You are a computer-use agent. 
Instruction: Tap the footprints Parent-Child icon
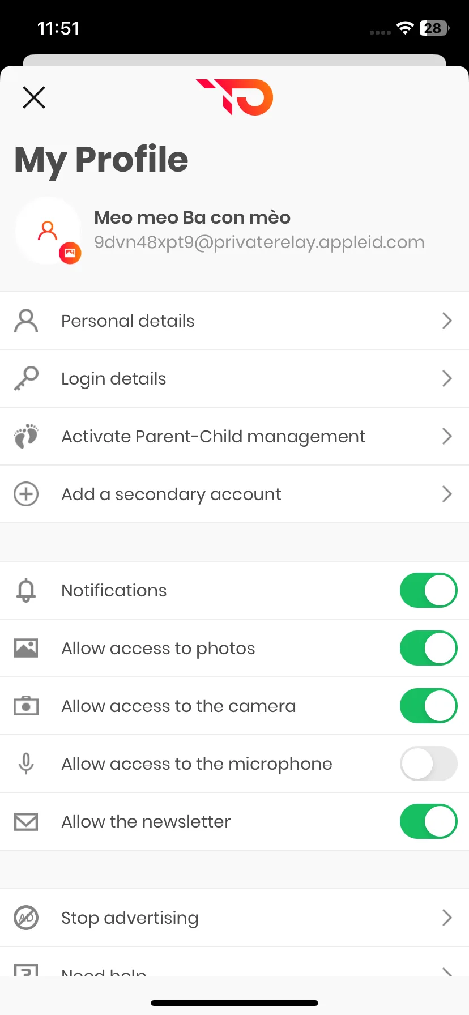[x=26, y=436]
